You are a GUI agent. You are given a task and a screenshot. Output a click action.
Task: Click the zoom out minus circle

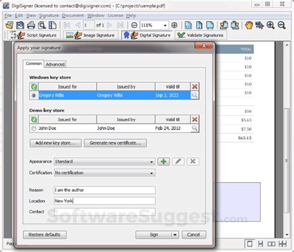tap(134, 25)
